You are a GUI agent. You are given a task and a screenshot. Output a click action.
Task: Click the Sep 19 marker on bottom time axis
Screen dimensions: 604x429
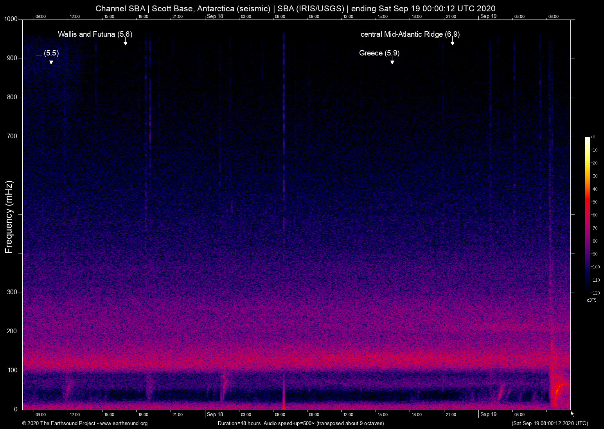click(x=488, y=414)
